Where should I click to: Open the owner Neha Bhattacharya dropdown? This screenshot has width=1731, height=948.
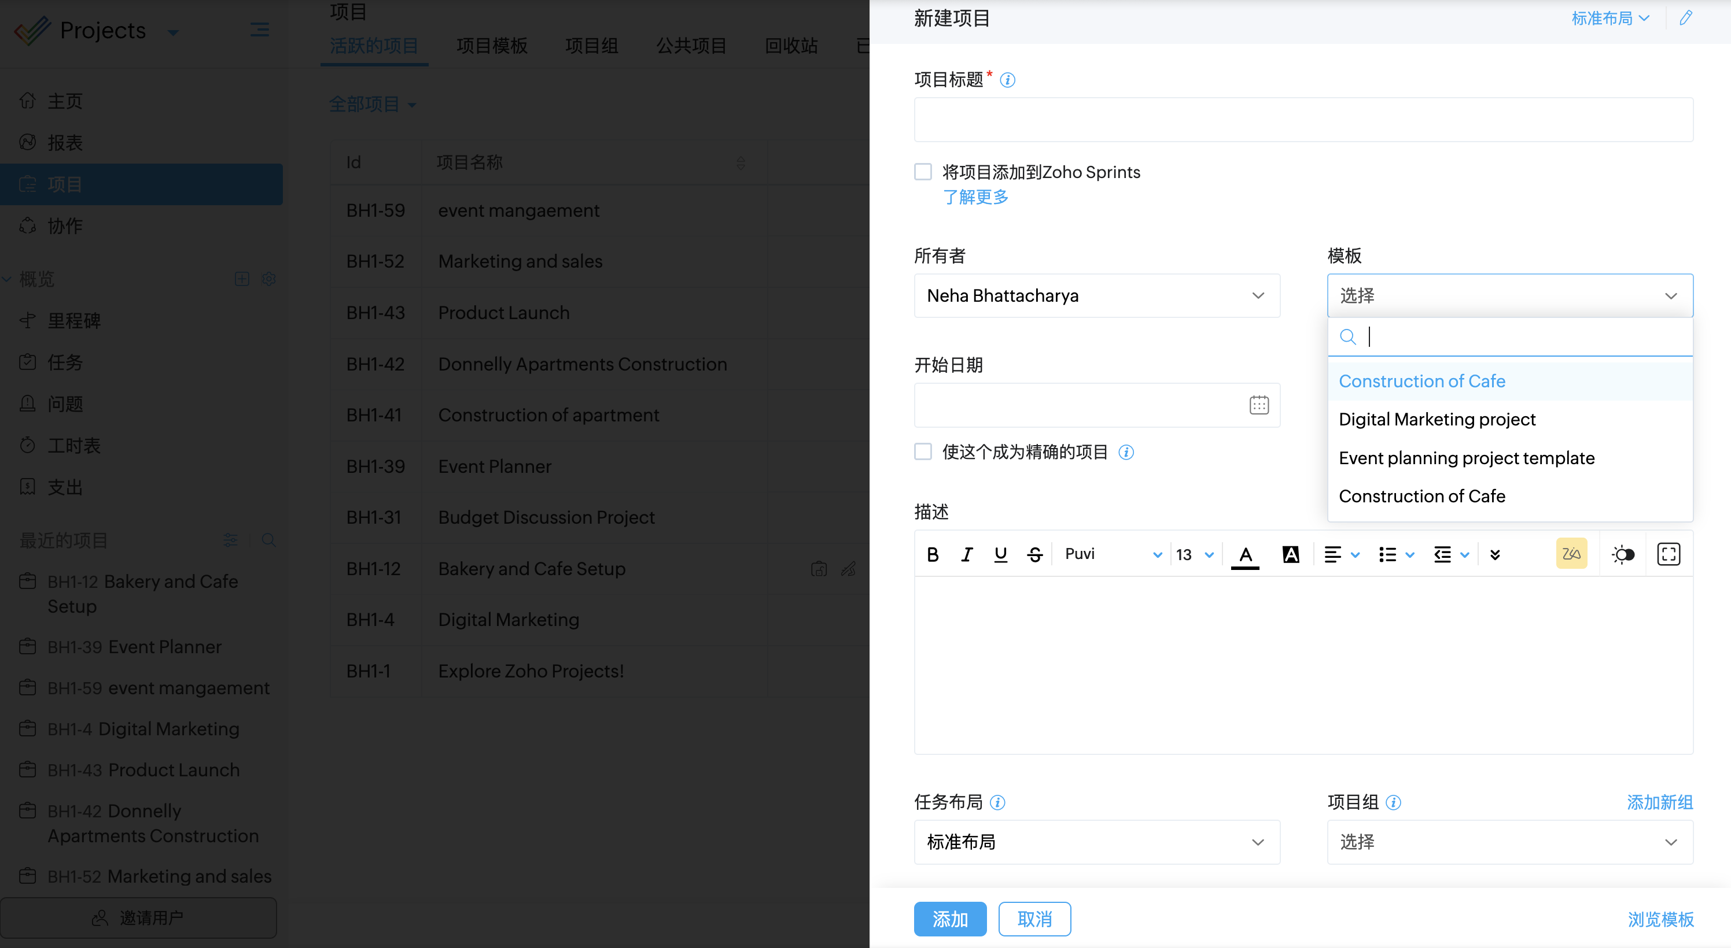point(1097,295)
